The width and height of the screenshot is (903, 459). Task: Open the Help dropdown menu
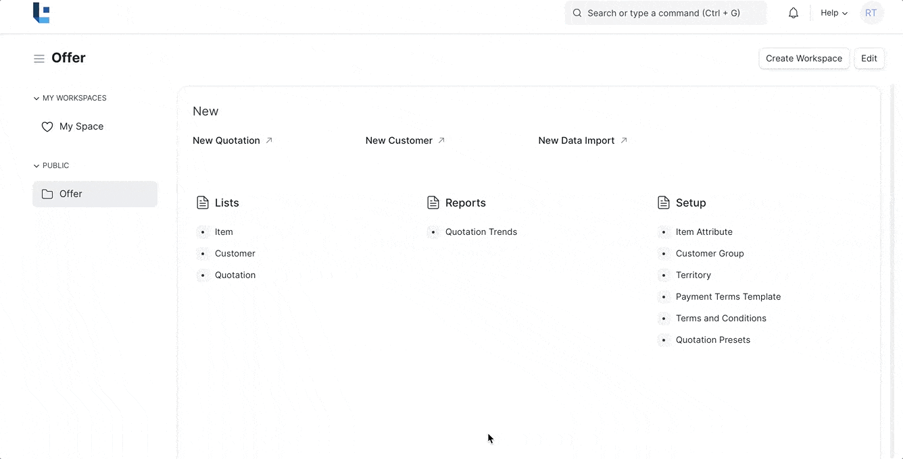pos(833,13)
